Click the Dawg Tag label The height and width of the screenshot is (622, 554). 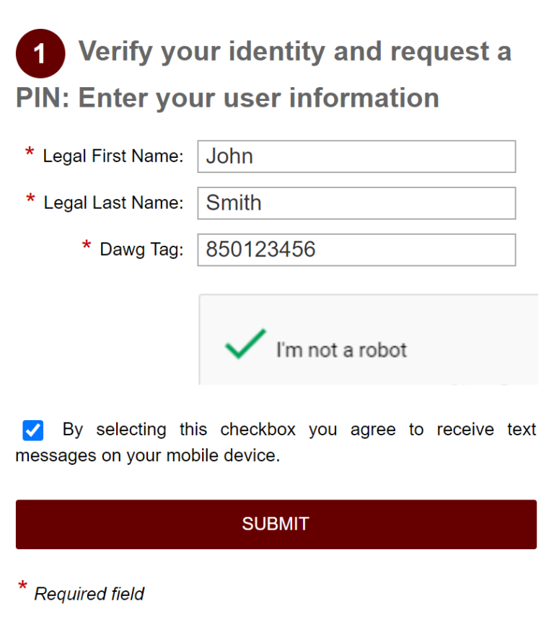(x=144, y=249)
